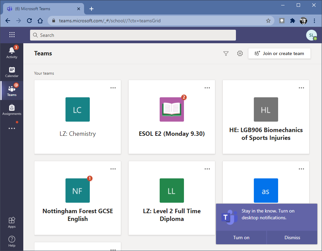Open more options for the 'as' team
This screenshot has height=251, width=322.
(x=301, y=169)
